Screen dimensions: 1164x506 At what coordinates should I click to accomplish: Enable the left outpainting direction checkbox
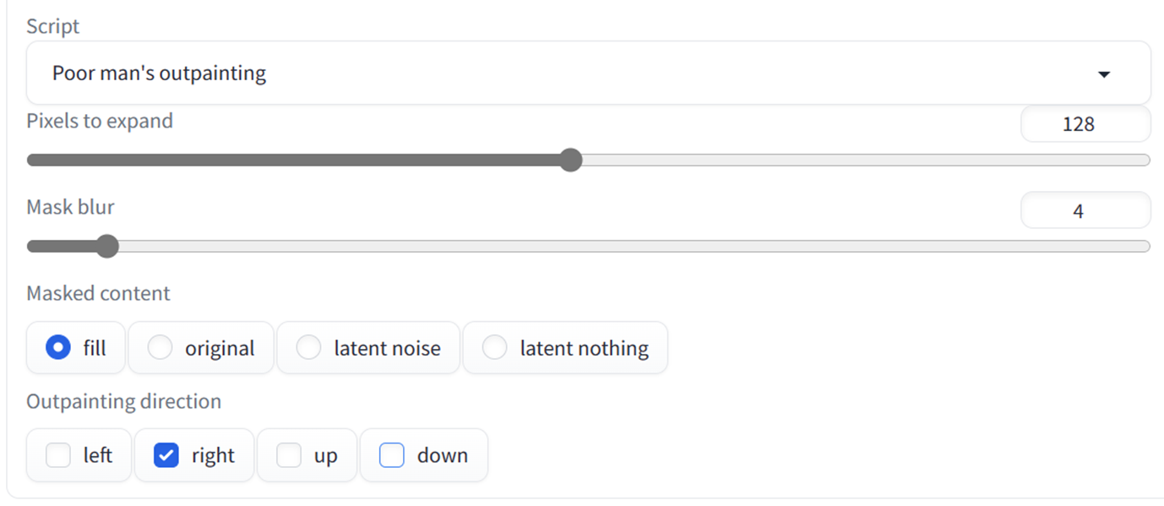tap(58, 455)
